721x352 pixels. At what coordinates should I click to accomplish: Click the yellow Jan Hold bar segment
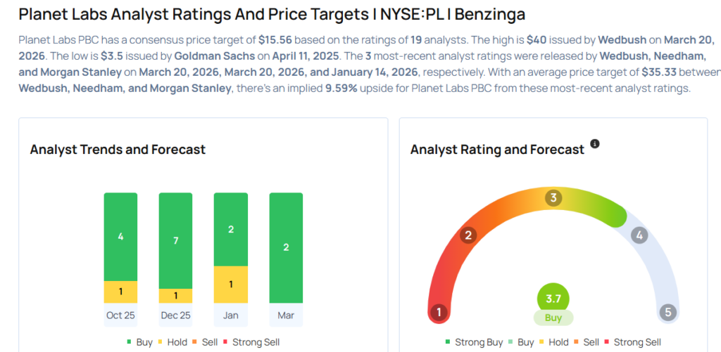click(x=231, y=284)
